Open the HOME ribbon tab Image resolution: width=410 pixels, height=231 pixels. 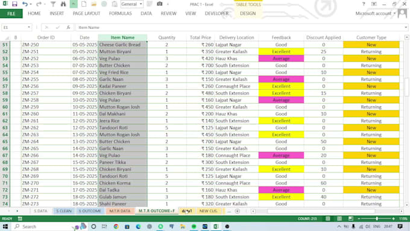[x=34, y=13]
